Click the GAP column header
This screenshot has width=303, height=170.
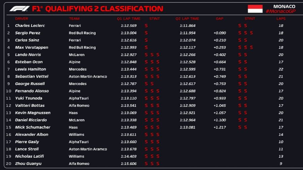pos(220,19)
